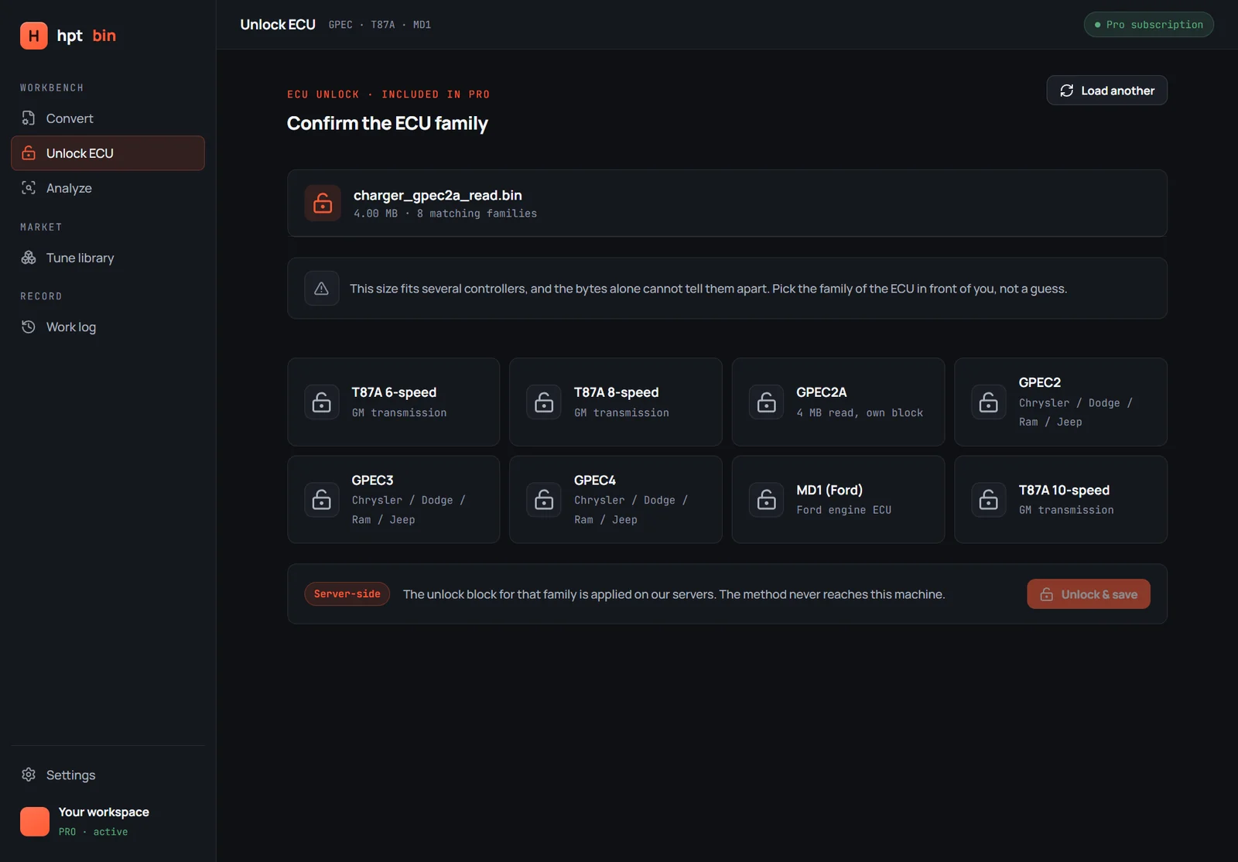
Task: Click the lock icon on GPEC4 card
Action: tap(544, 500)
